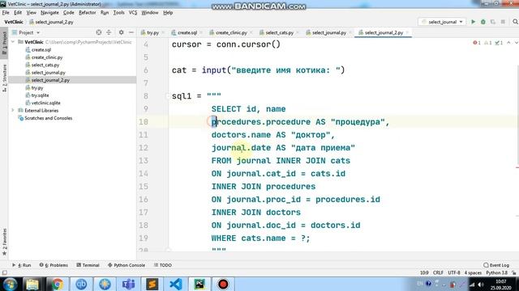Run the select_journal configuration
519x291 pixels.
[x=474, y=22]
